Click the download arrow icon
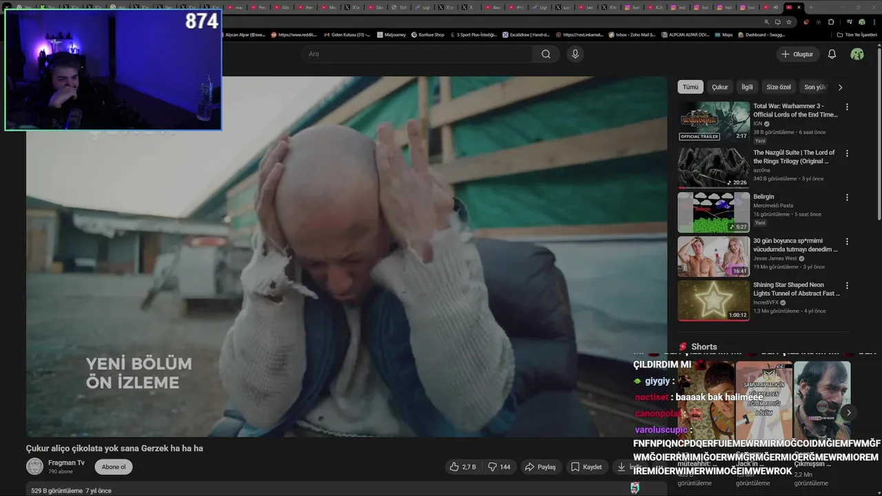The height and width of the screenshot is (496, 882). (x=622, y=467)
